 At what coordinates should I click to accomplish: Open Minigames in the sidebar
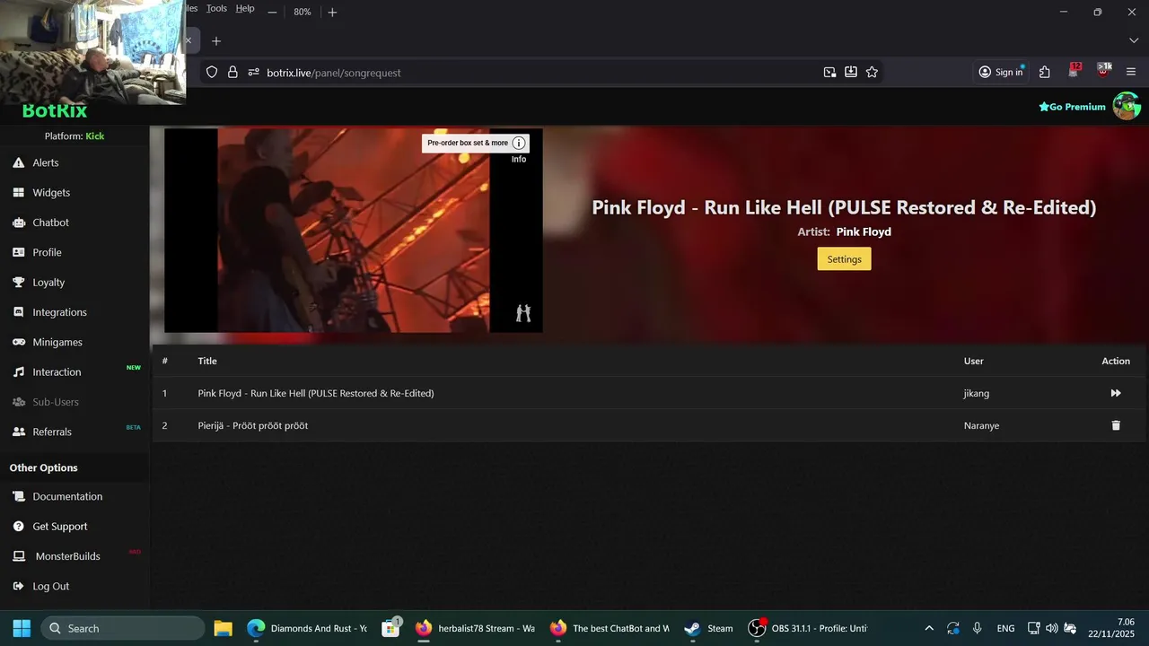57,342
